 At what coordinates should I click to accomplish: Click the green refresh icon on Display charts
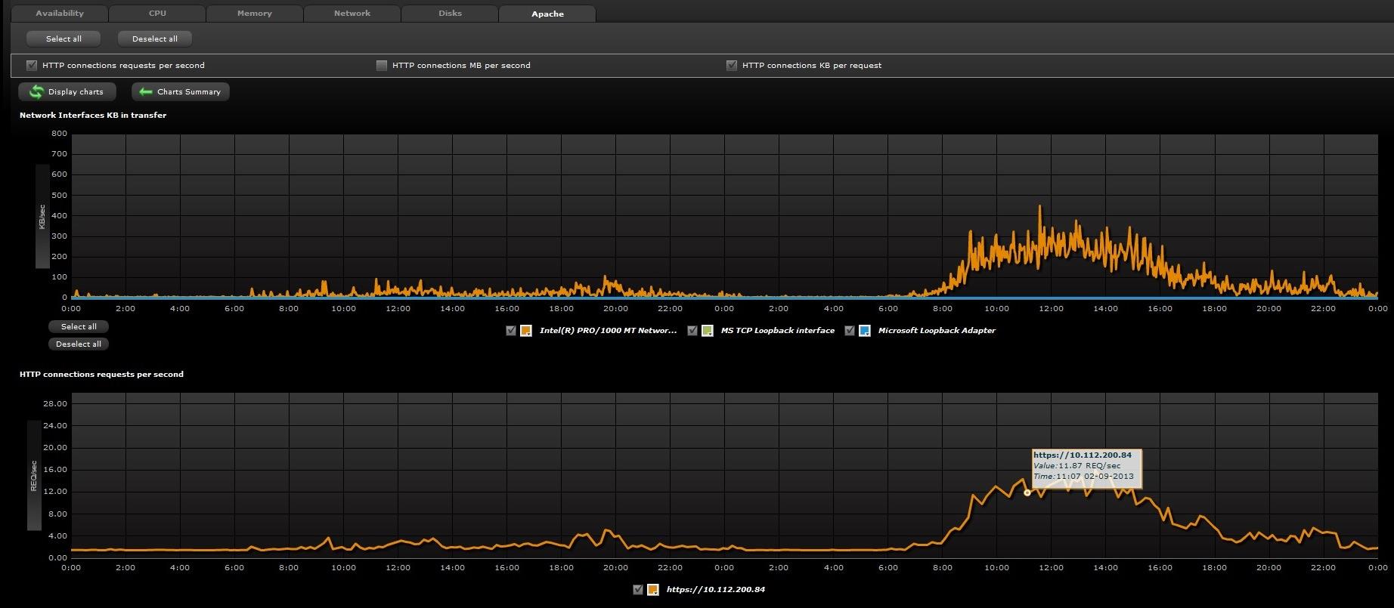[x=36, y=91]
